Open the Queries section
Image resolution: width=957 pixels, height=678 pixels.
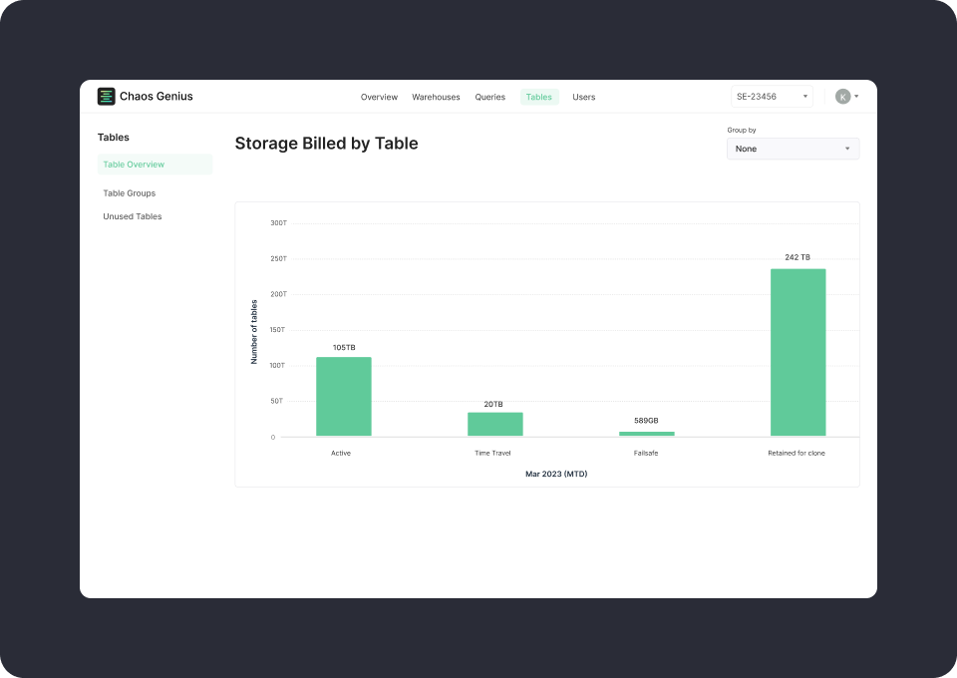[x=489, y=97]
